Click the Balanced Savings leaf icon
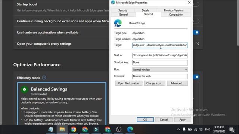This screenshot has height=134, width=239. 24,89
